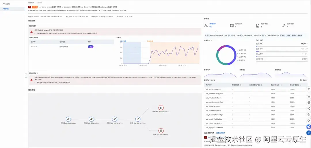Click user row uid_58fo8z4lr5c9txj
The height and width of the screenshot is (148, 311).
(256, 106)
